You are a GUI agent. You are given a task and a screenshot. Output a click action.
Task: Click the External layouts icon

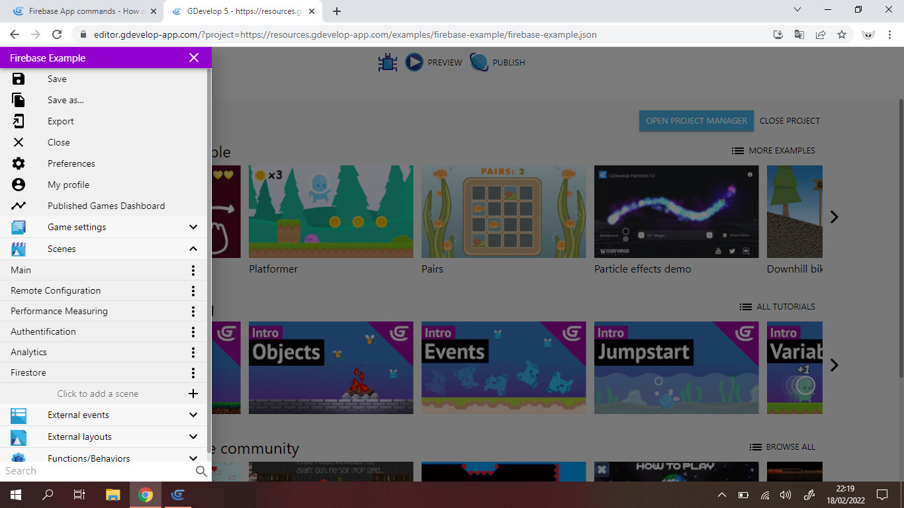19,437
